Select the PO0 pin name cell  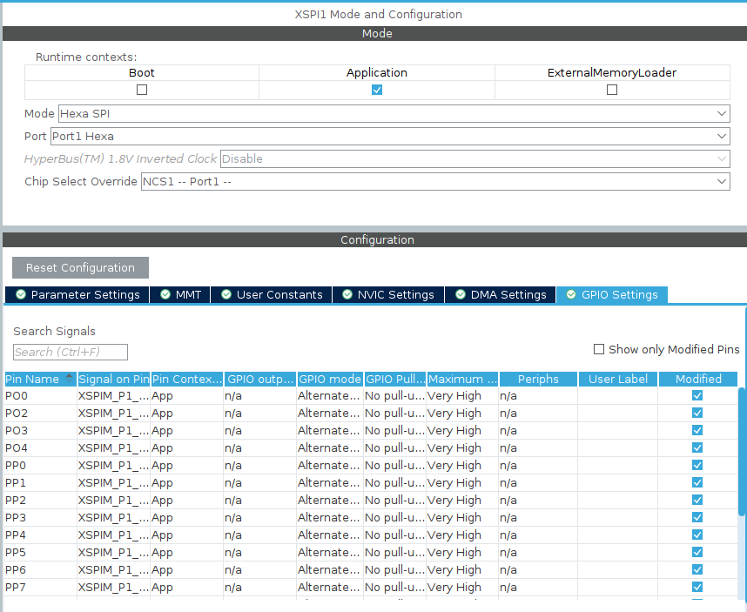click(41, 396)
